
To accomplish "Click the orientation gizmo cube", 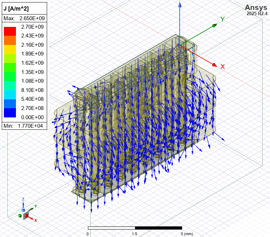I will 23,214.
